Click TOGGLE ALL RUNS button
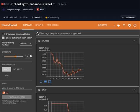The width and height of the screenshot is (140, 112). 17,97
